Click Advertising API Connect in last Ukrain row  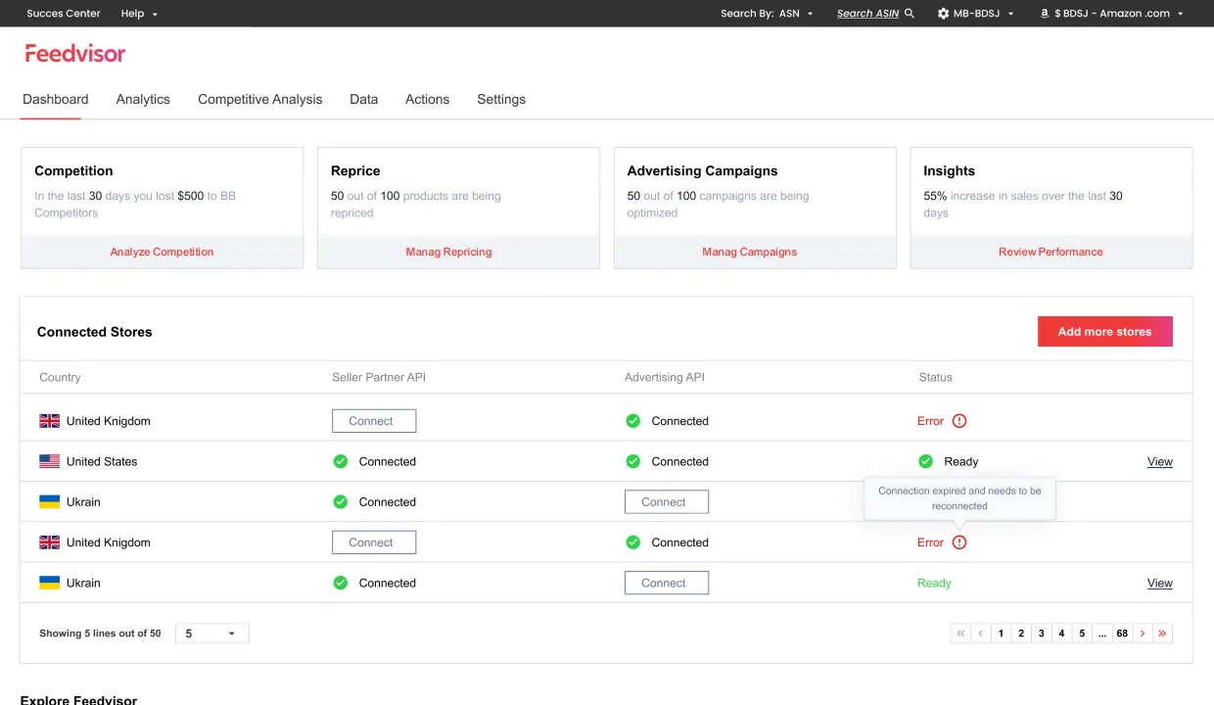667,583
